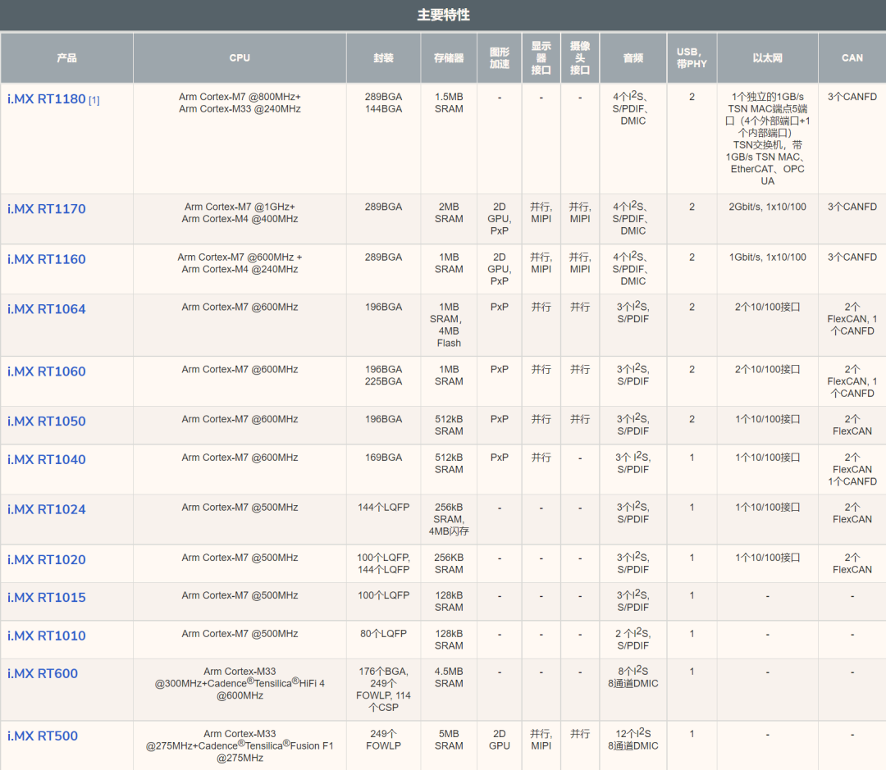Open the i.MX RT1170 product link

(x=46, y=209)
